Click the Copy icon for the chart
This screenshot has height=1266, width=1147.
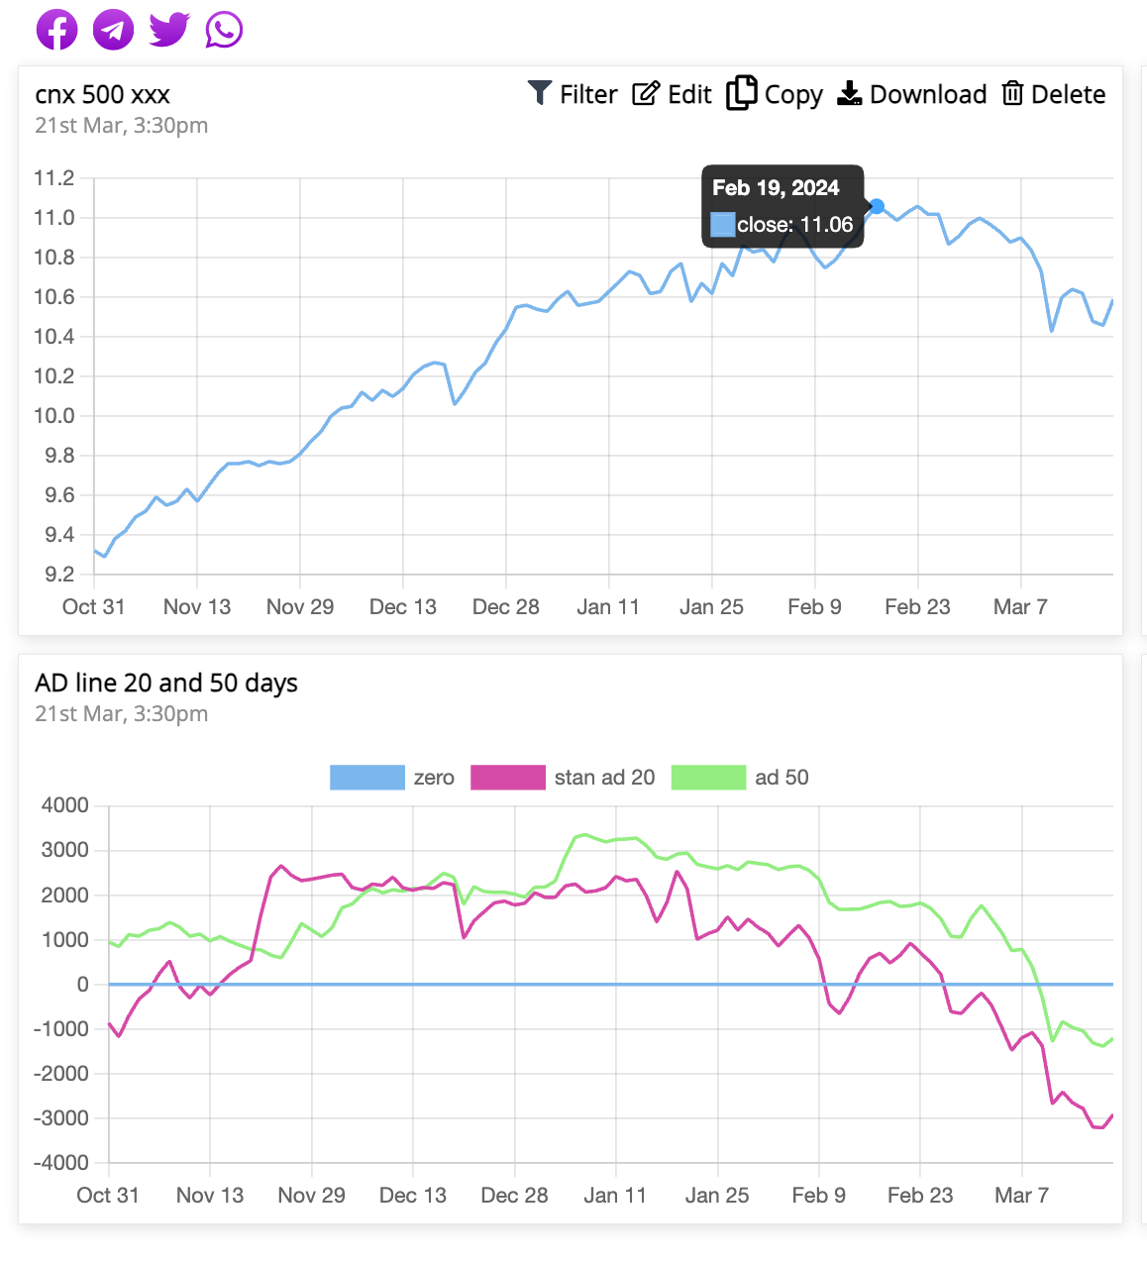tap(743, 92)
